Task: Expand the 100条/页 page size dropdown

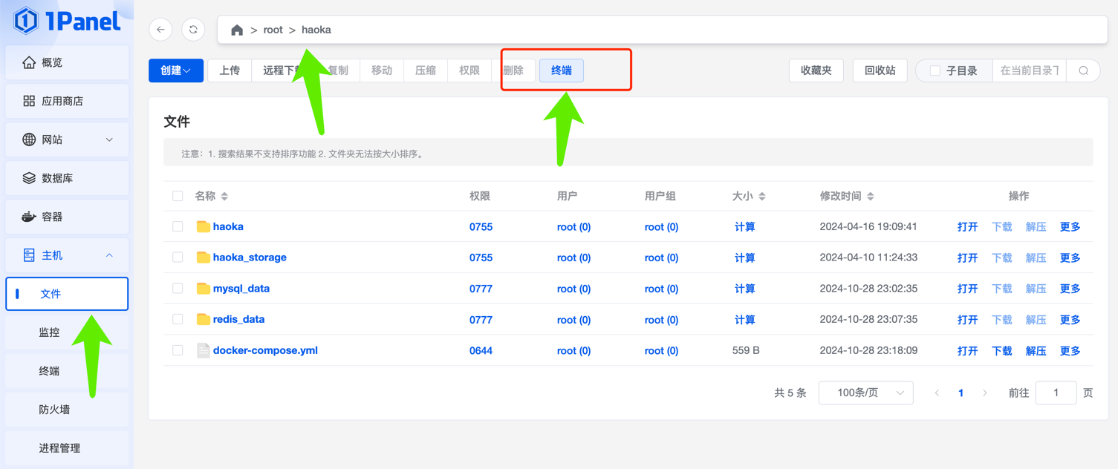Action: tap(865, 393)
